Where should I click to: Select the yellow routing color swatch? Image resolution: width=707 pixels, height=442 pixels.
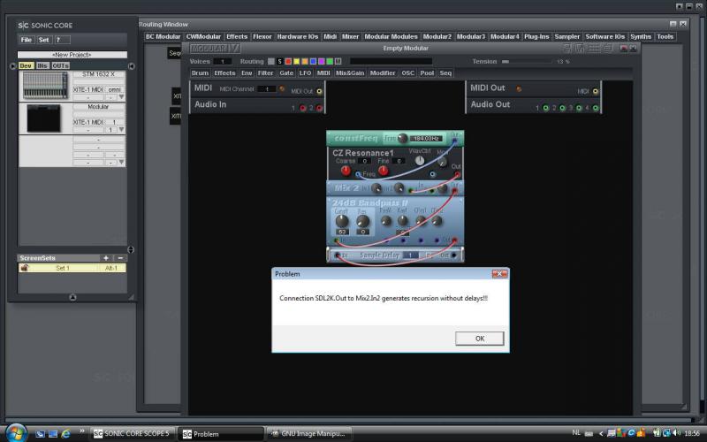click(296, 61)
